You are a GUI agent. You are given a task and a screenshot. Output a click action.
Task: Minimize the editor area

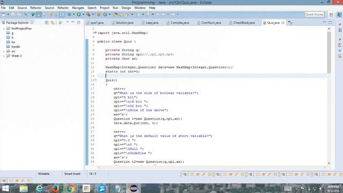[324, 23]
